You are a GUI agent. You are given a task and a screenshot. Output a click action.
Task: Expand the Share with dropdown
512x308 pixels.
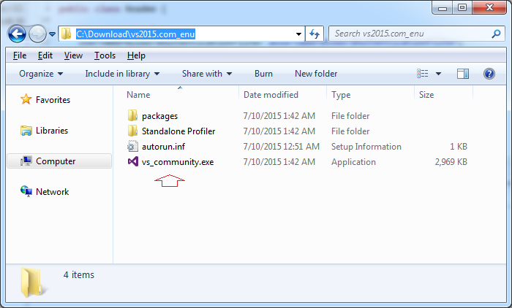207,74
